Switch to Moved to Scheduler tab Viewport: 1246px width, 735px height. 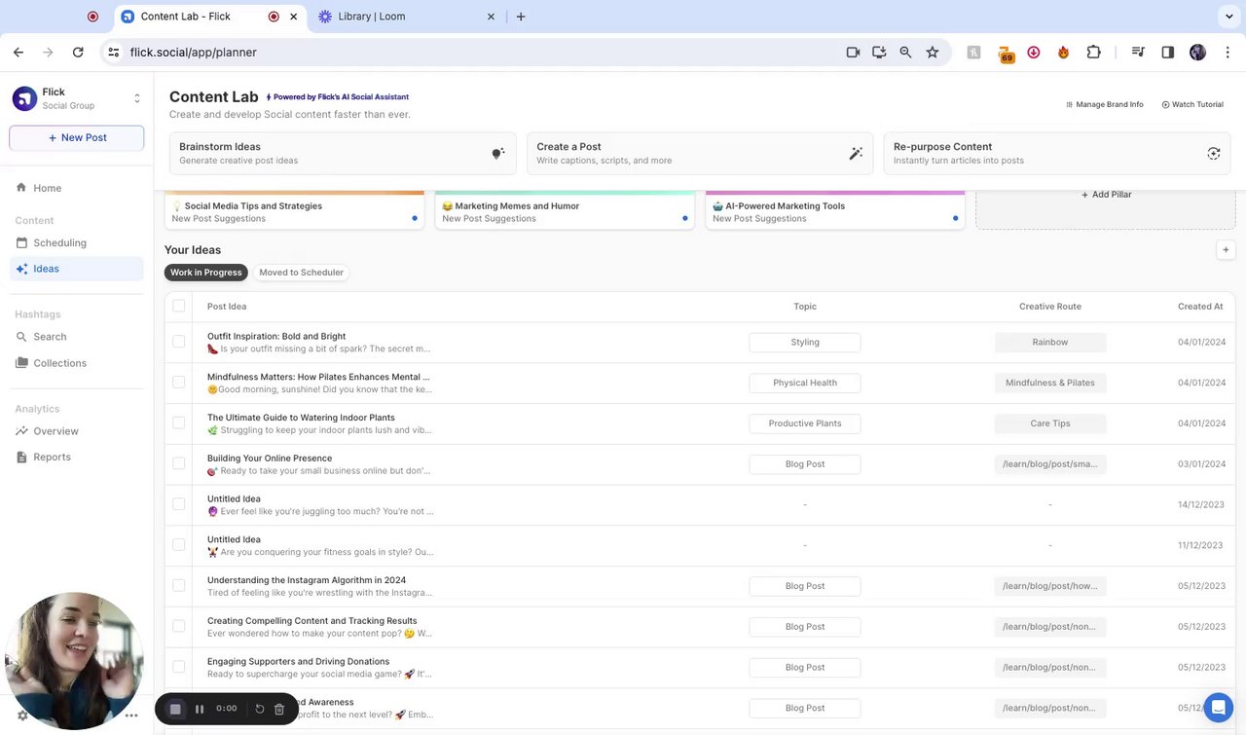[301, 273]
